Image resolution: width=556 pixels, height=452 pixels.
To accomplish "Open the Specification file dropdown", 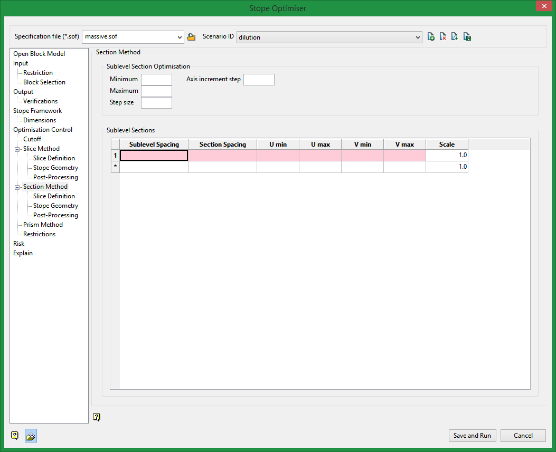I will pos(180,37).
